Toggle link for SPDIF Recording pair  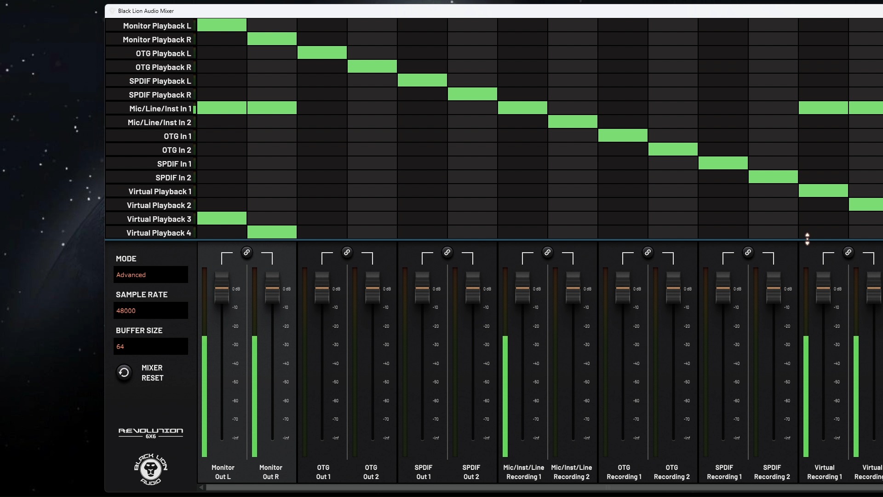pos(748,252)
